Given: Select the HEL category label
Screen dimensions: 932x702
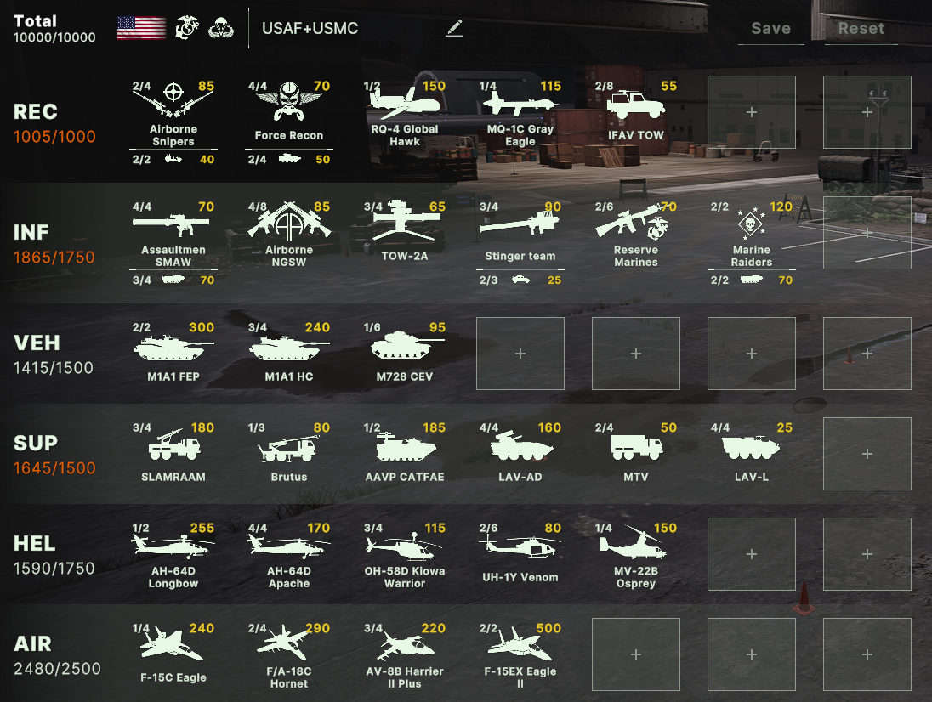Looking at the screenshot, I should click(35, 543).
